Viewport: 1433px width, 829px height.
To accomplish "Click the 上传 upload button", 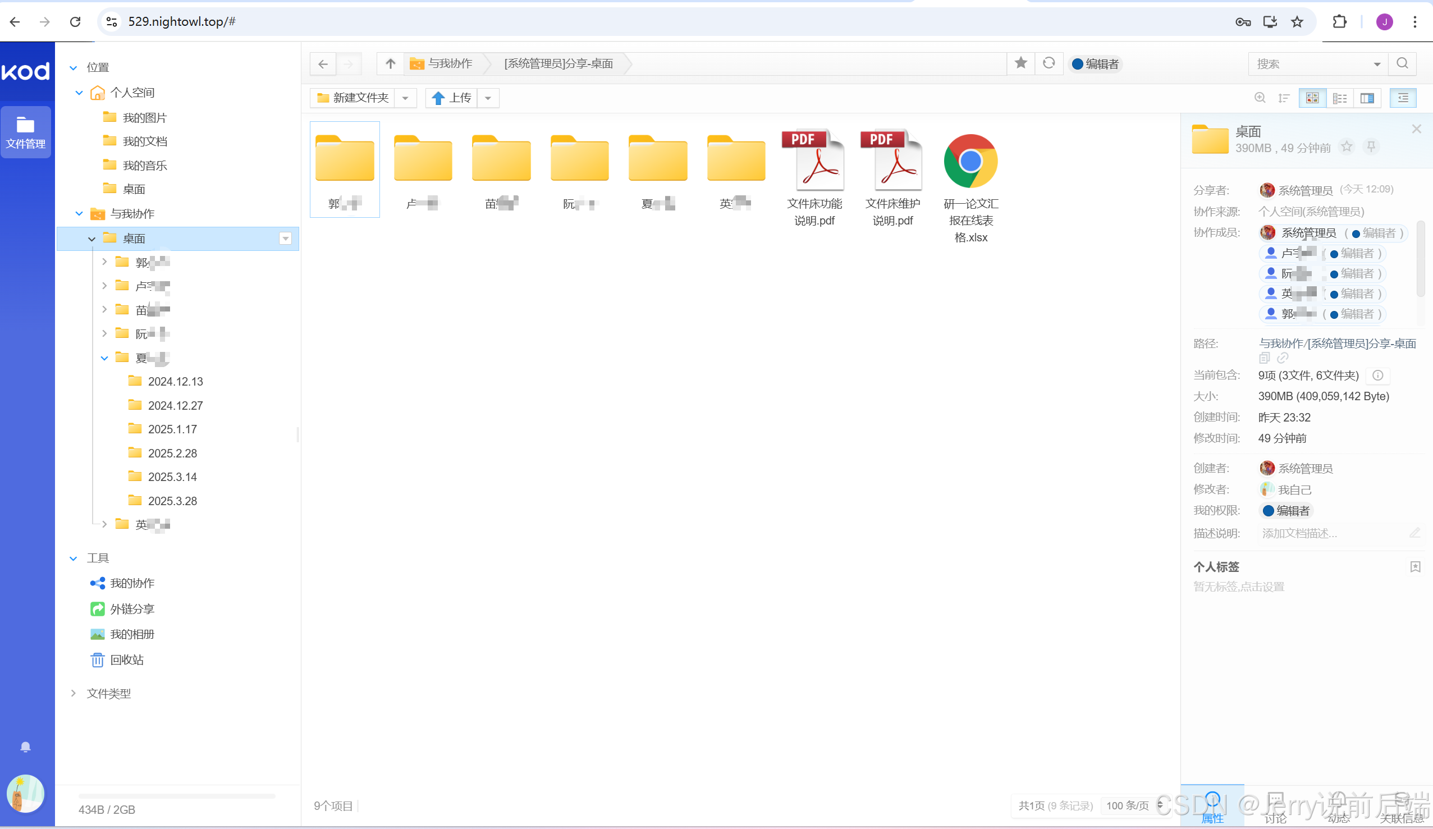I will tap(452, 98).
